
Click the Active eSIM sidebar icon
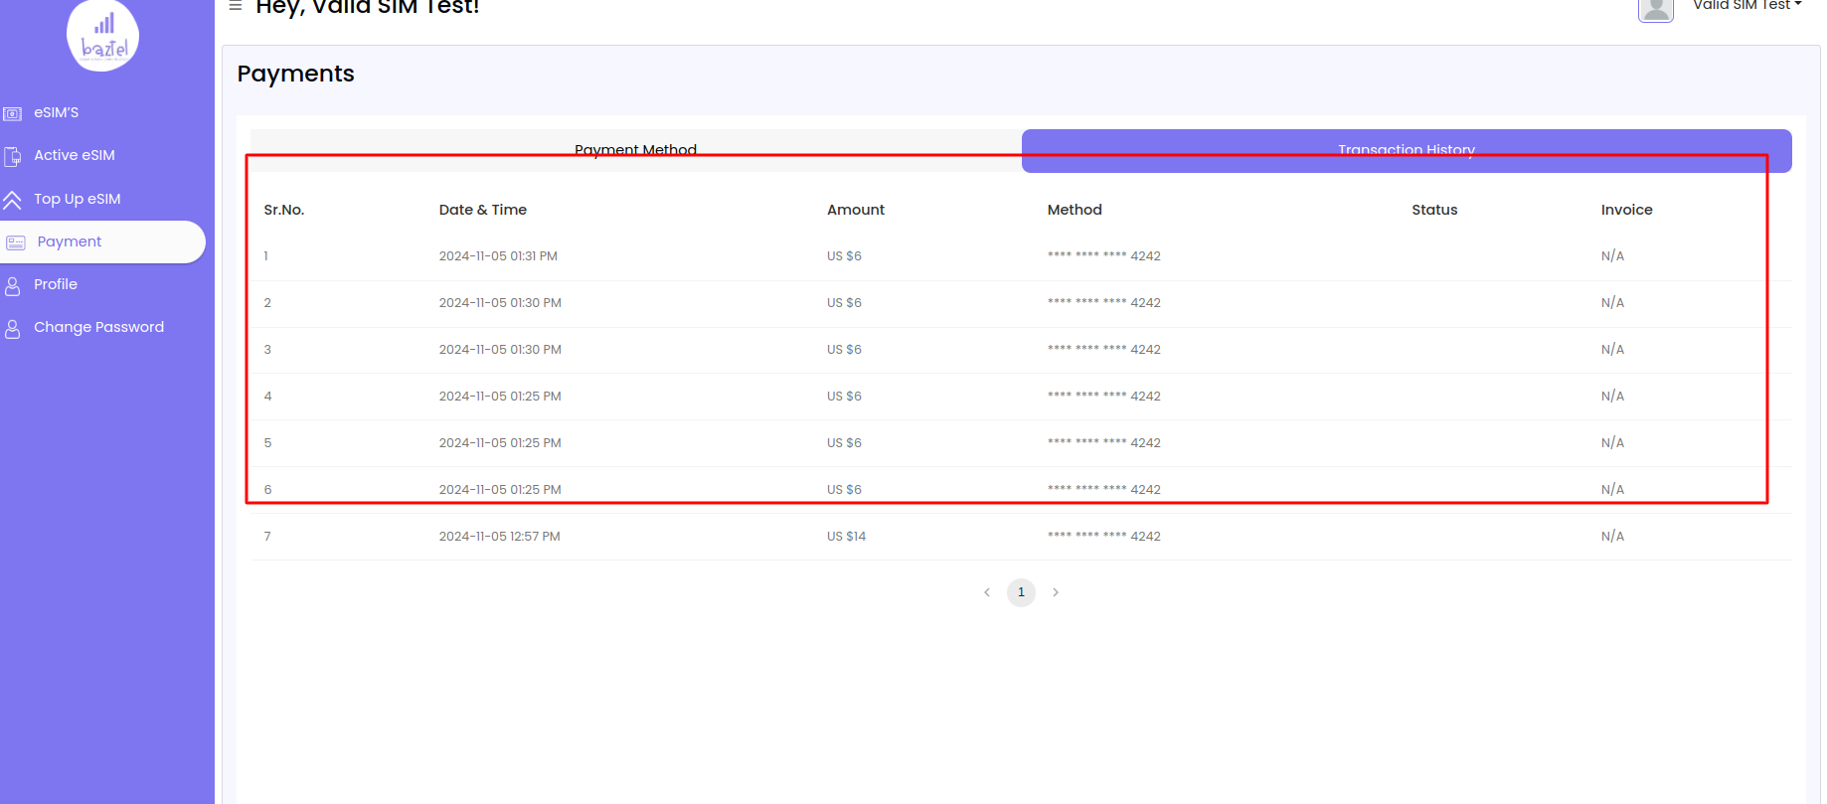click(x=13, y=156)
